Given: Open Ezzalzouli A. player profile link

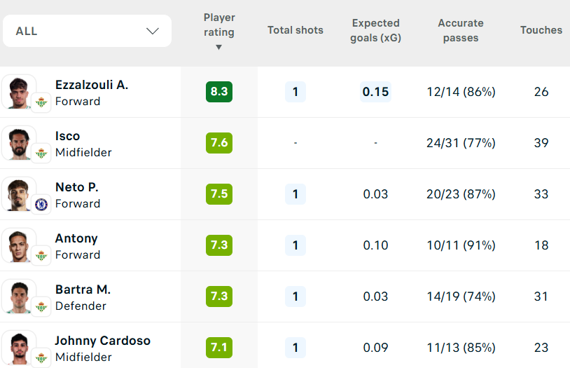Looking at the screenshot, I should tap(92, 85).
